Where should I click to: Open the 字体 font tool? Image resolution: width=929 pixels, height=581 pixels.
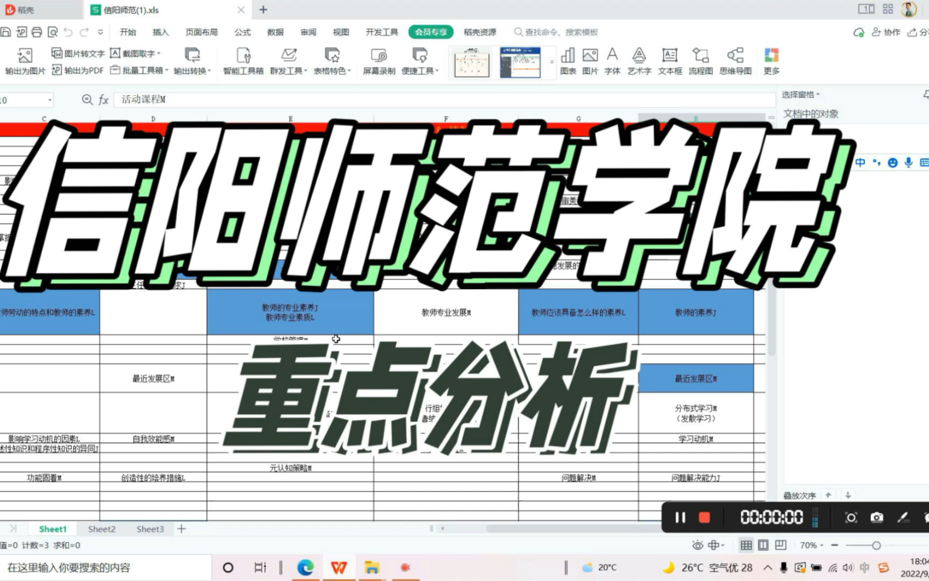click(x=612, y=61)
